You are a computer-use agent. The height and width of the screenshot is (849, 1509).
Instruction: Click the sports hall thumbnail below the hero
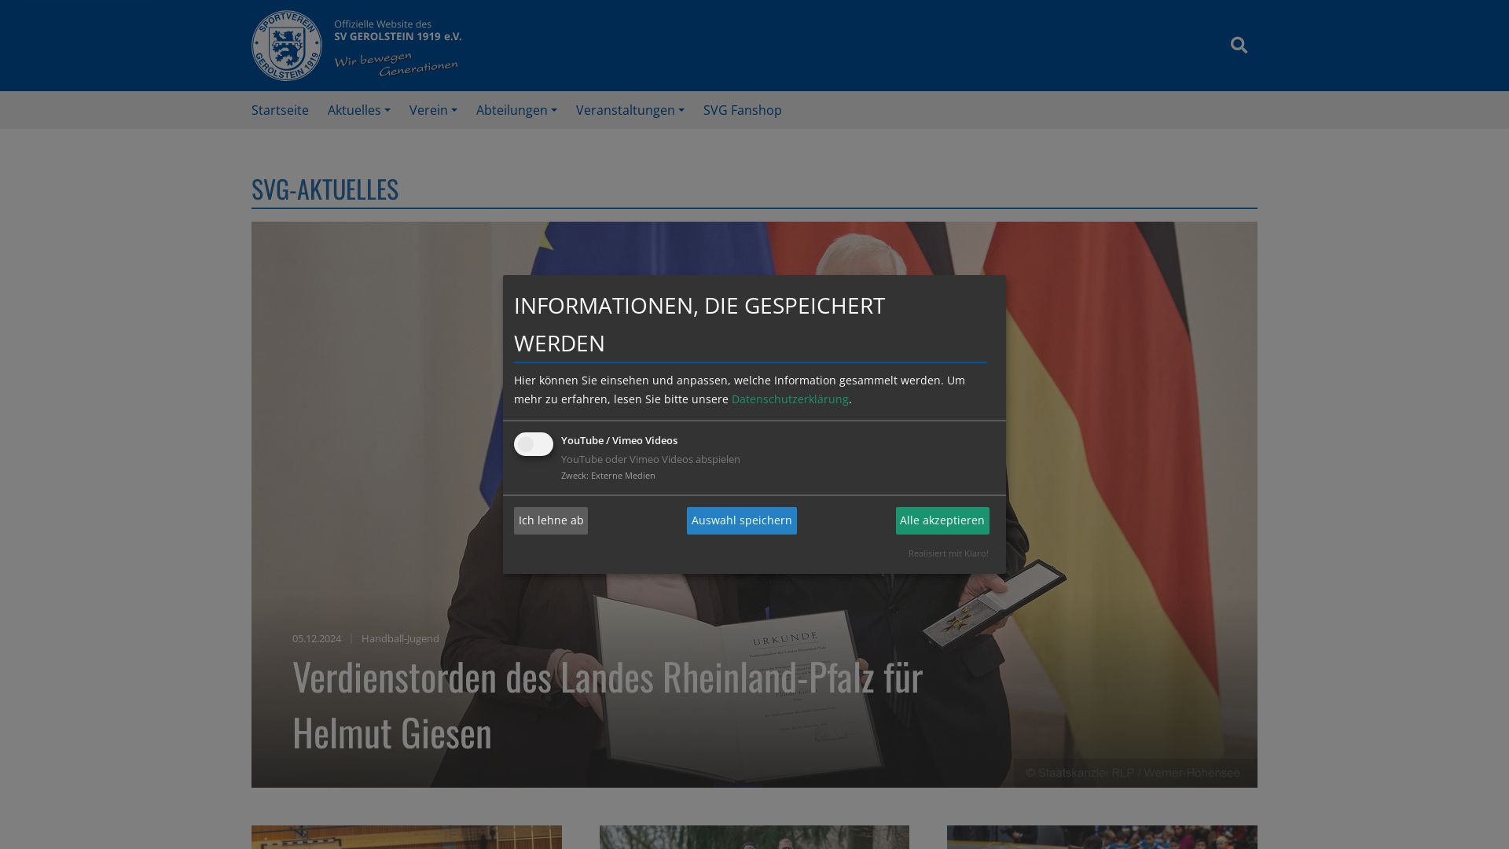[x=406, y=837]
